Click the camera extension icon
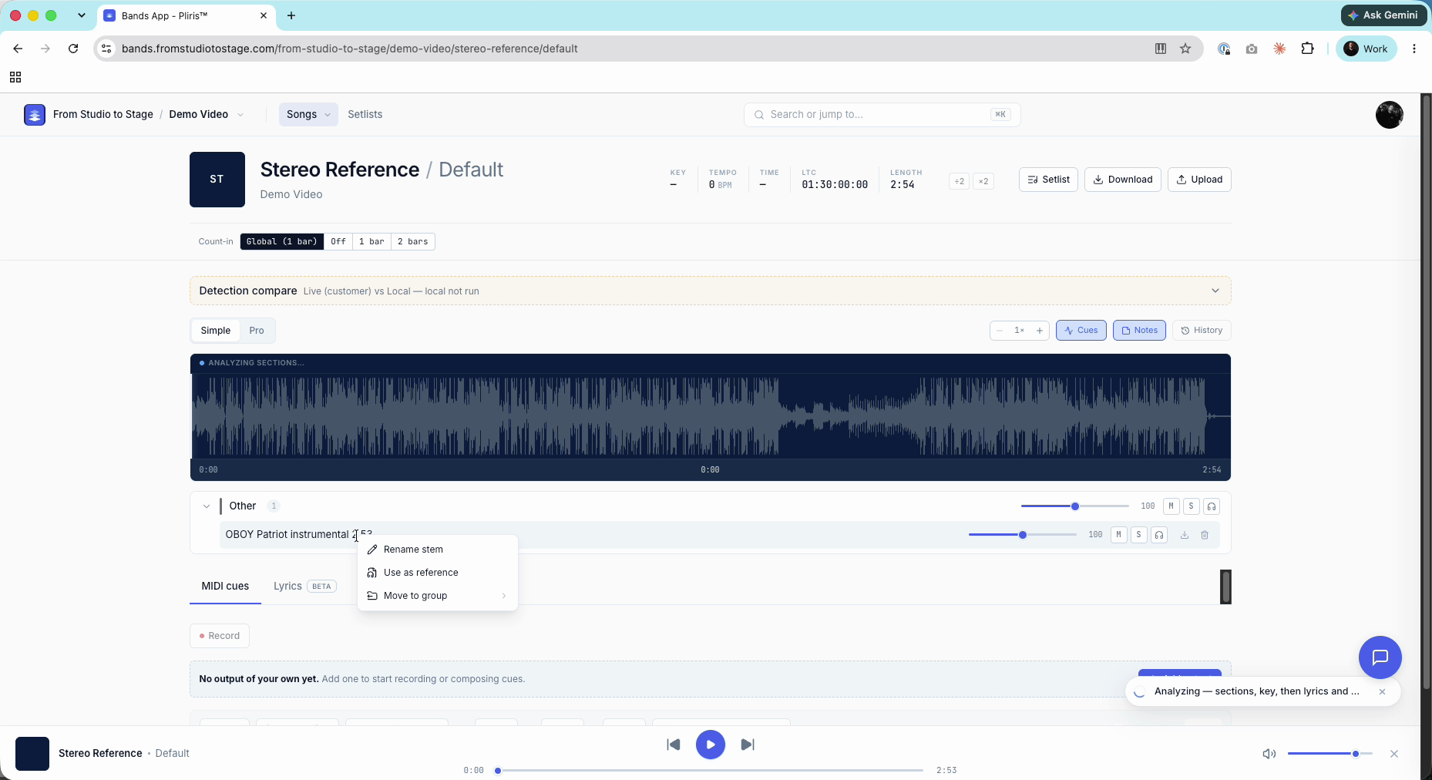This screenshot has width=1432, height=780. [1252, 49]
